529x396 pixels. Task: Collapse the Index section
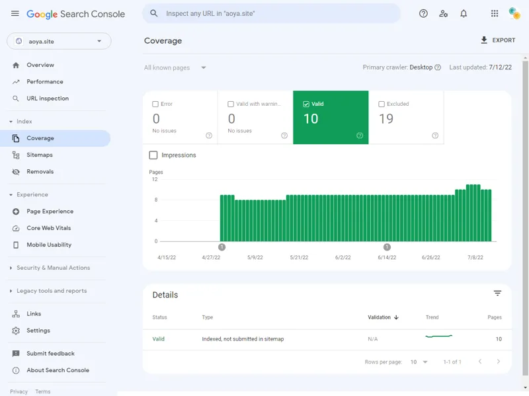[11, 122]
